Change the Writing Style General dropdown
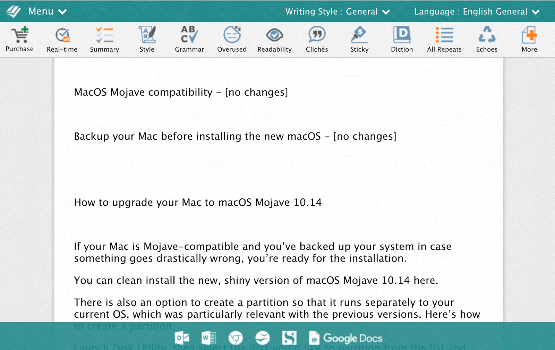The width and height of the screenshot is (555, 350). point(338,12)
